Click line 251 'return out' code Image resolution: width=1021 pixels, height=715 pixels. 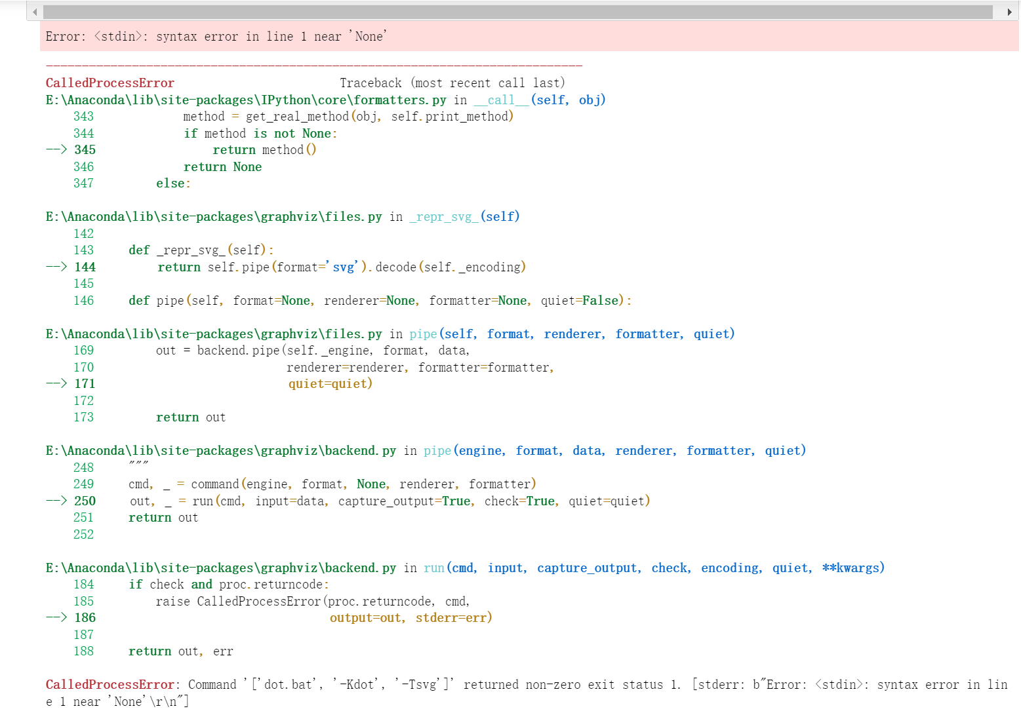tap(163, 518)
